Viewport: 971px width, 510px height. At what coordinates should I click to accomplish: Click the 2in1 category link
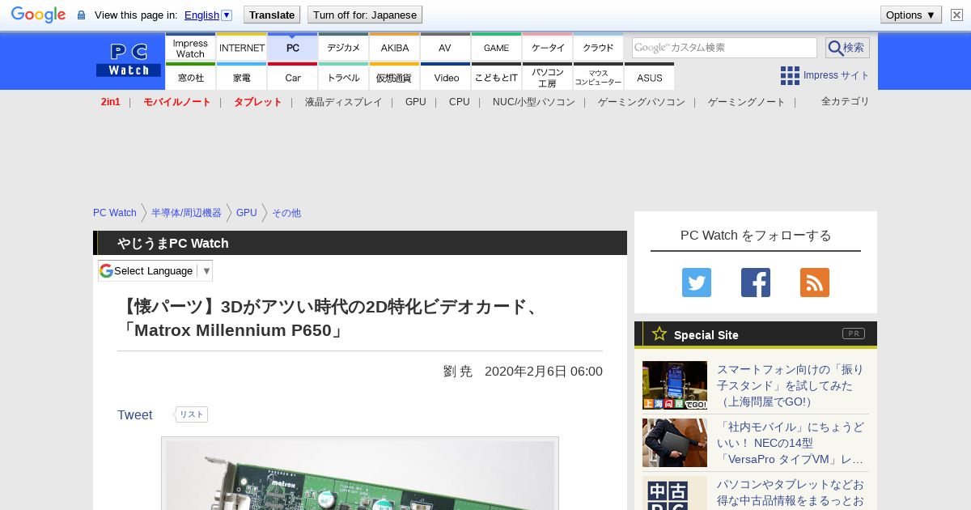pyautogui.click(x=111, y=102)
